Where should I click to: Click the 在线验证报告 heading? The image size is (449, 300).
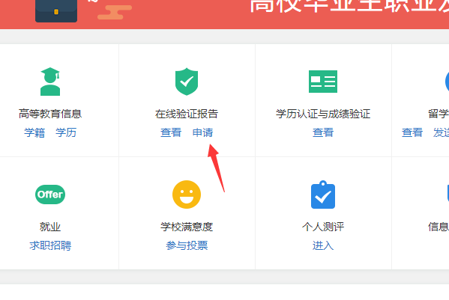tap(187, 114)
